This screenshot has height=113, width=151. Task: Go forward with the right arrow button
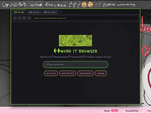[20, 18]
